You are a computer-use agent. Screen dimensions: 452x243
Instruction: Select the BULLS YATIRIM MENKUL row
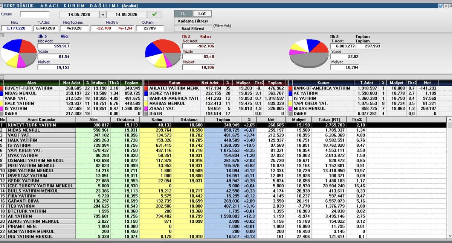tap(223, 191)
